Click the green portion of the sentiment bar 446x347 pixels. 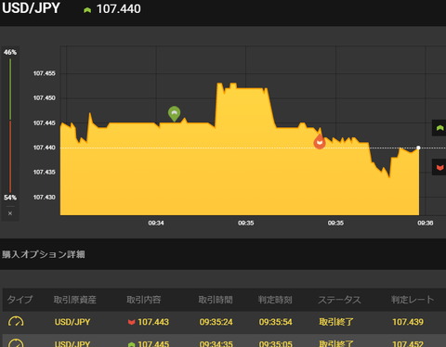pyautogui.click(x=10, y=89)
